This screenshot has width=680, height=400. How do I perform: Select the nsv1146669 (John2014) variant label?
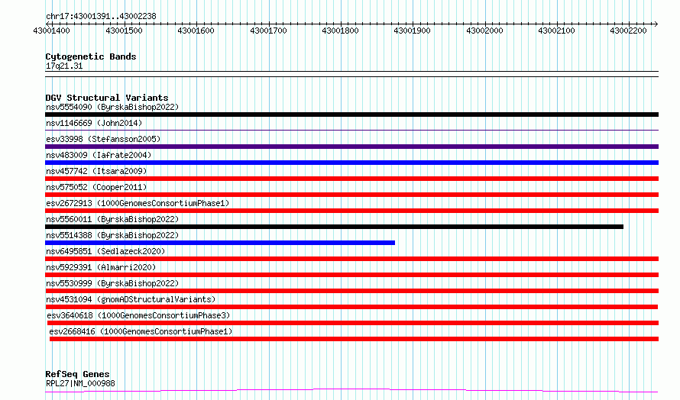(94, 123)
